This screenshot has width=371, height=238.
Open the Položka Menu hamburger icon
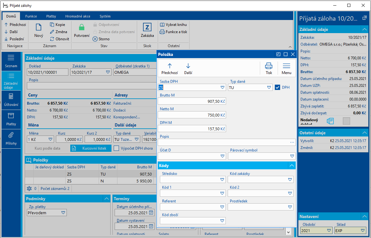(286, 66)
